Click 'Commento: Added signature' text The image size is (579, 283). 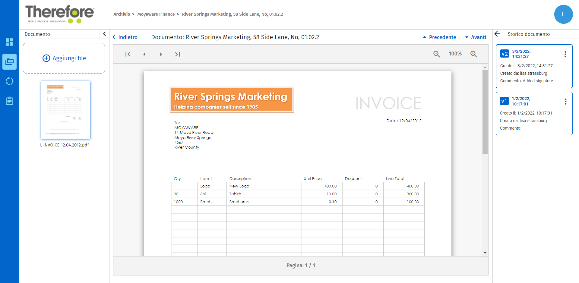(527, 81)
